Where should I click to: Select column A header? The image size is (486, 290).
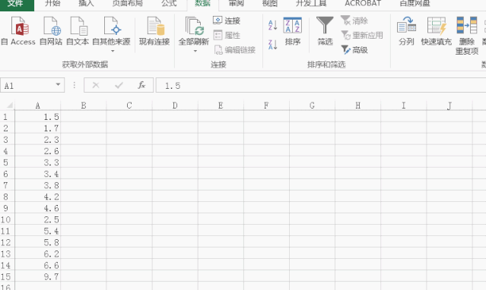click(x=37, y=106)
